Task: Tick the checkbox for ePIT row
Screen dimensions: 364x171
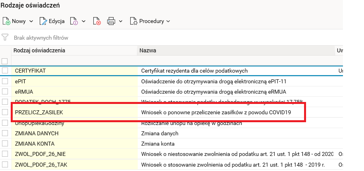Action: 5,81
